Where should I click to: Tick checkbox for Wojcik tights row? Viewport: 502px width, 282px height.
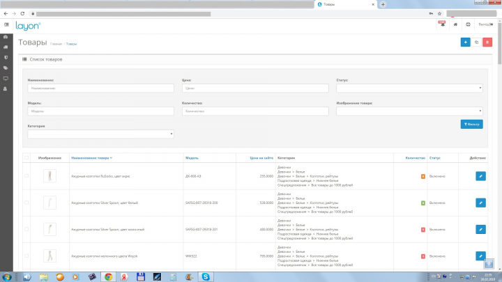point(26,256)
